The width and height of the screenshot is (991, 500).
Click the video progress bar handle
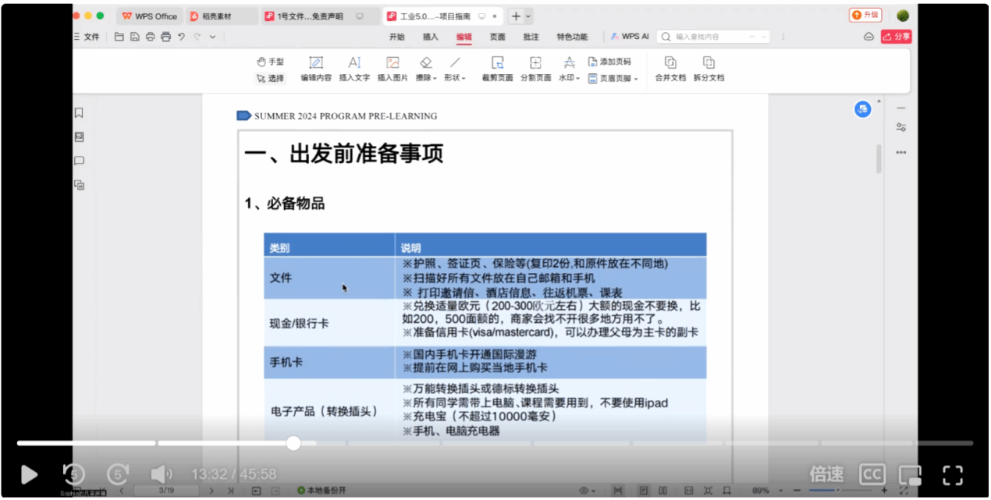click(x=293, y=443)
